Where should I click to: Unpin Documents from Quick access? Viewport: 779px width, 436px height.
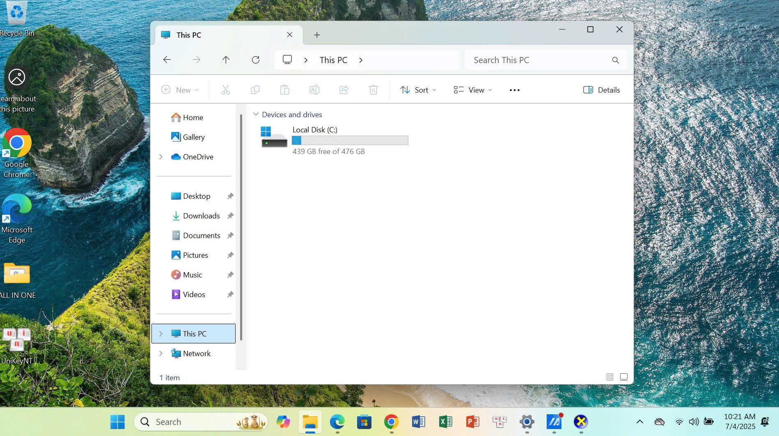tap(230, 236)
